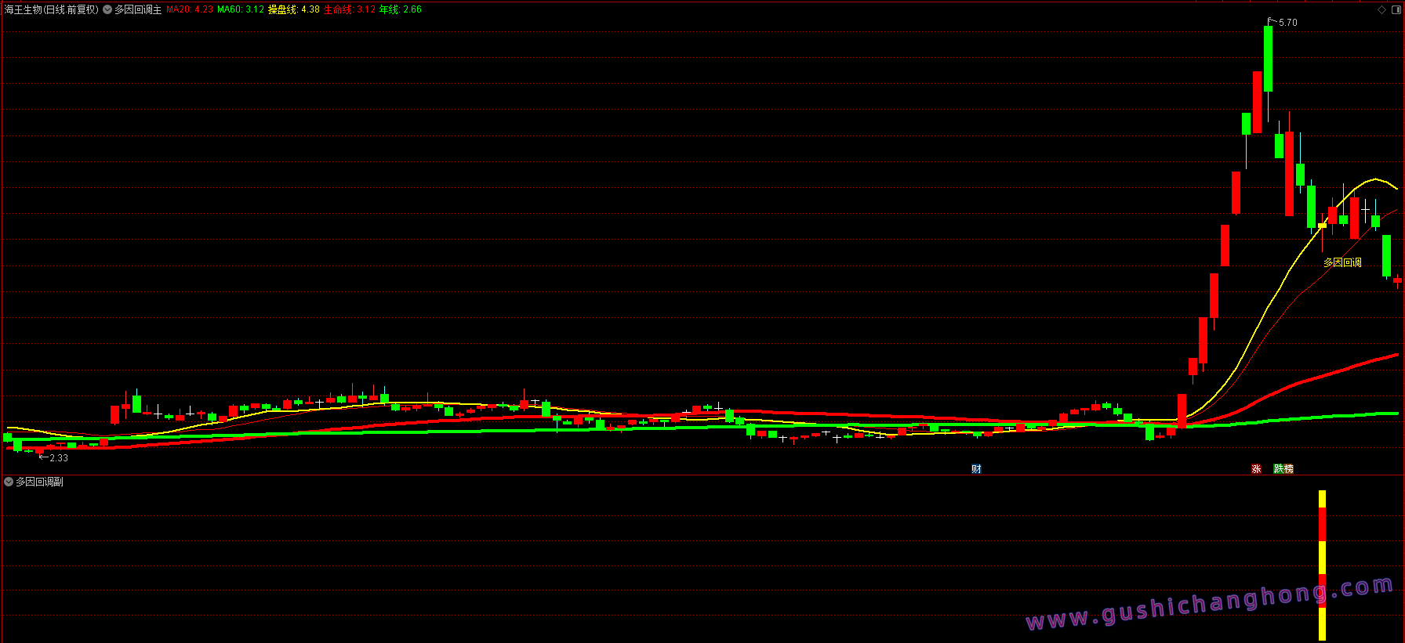Viewport: 1405px width, 643px height.
Task: Click the red 涨 marker icon
Action: [x=1256, y=468]
